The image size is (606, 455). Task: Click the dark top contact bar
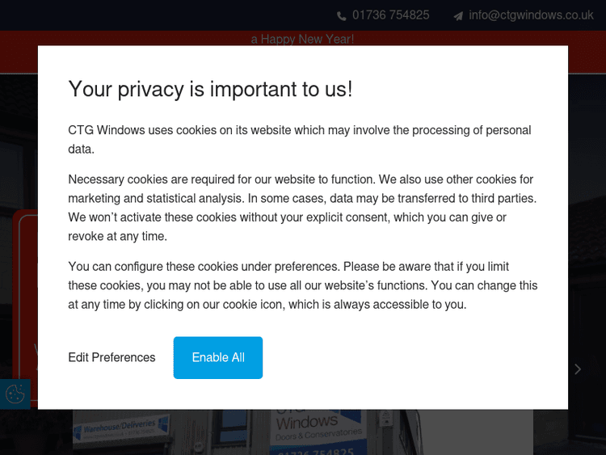click(x=162, y=15)
